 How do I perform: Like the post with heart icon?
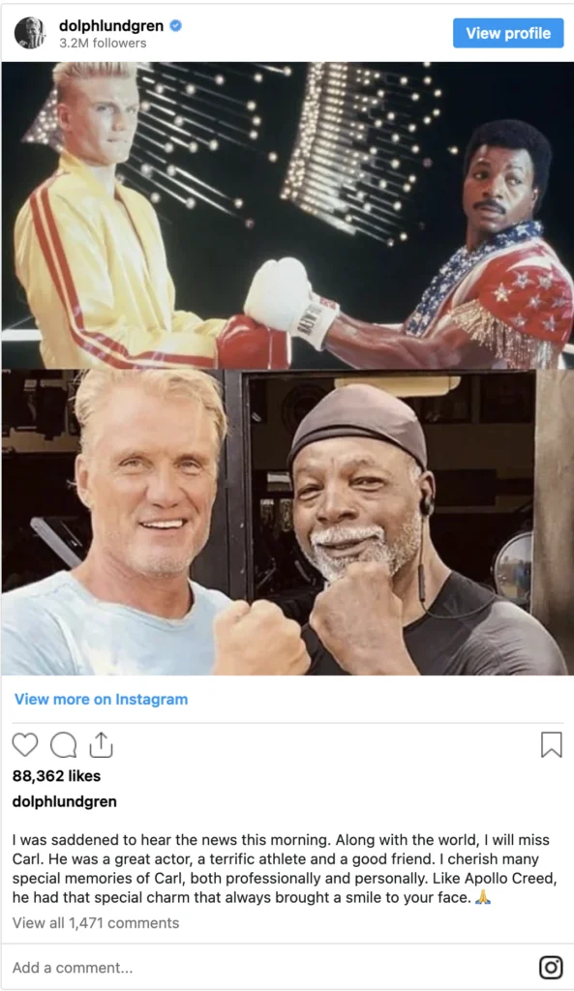25,745
